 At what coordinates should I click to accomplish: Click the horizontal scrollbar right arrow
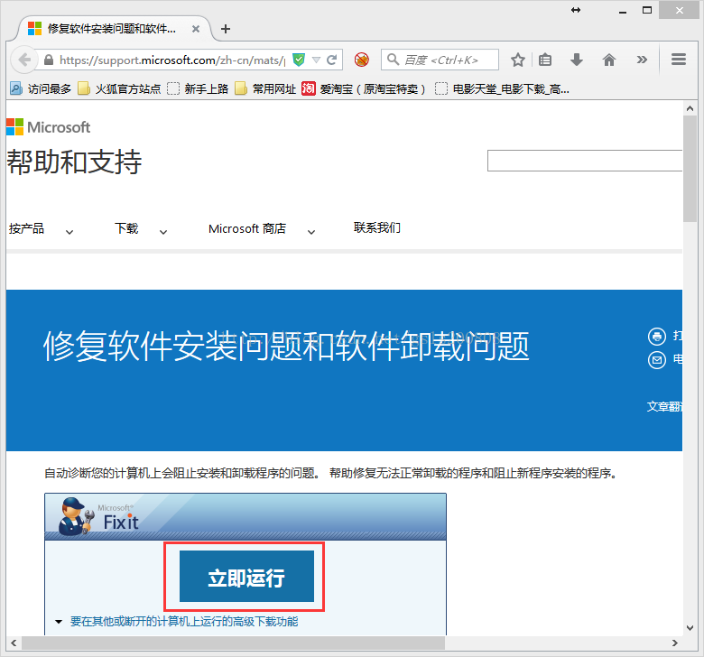point(675,643)
